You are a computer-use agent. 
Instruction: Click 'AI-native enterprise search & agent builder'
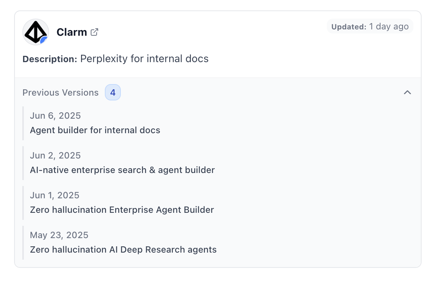tap(122, 170)
